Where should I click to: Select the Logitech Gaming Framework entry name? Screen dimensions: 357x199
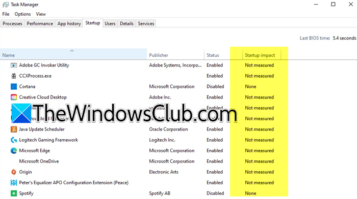(48, 140)
